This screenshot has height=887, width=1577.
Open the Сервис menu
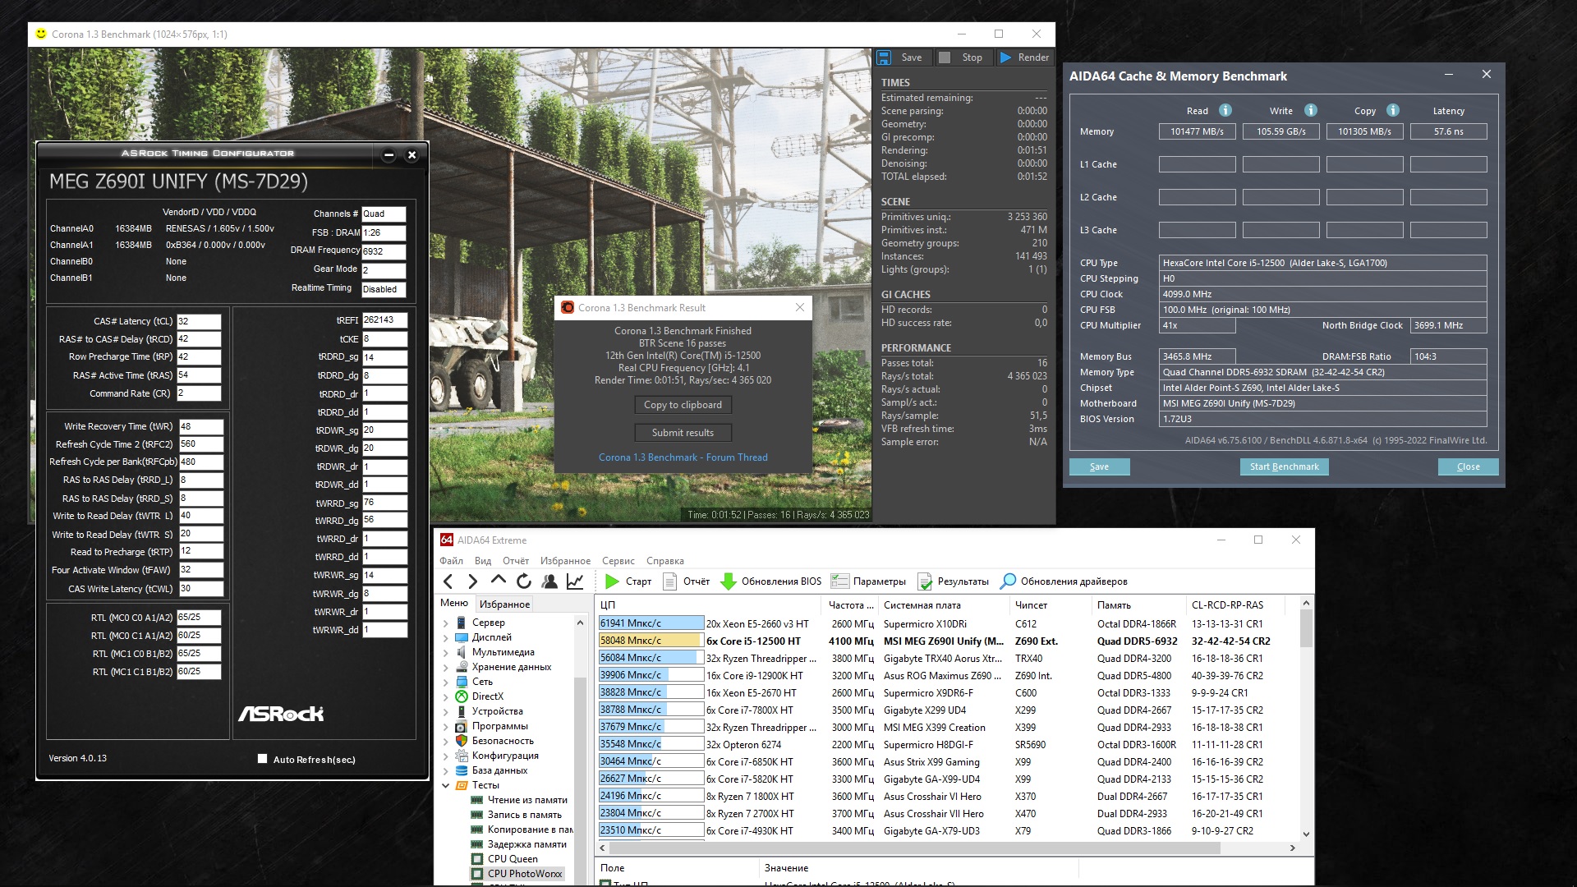click(618, 561)
